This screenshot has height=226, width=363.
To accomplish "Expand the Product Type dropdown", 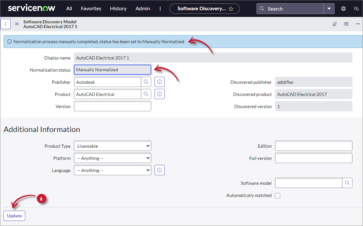I will pos(113,146).
